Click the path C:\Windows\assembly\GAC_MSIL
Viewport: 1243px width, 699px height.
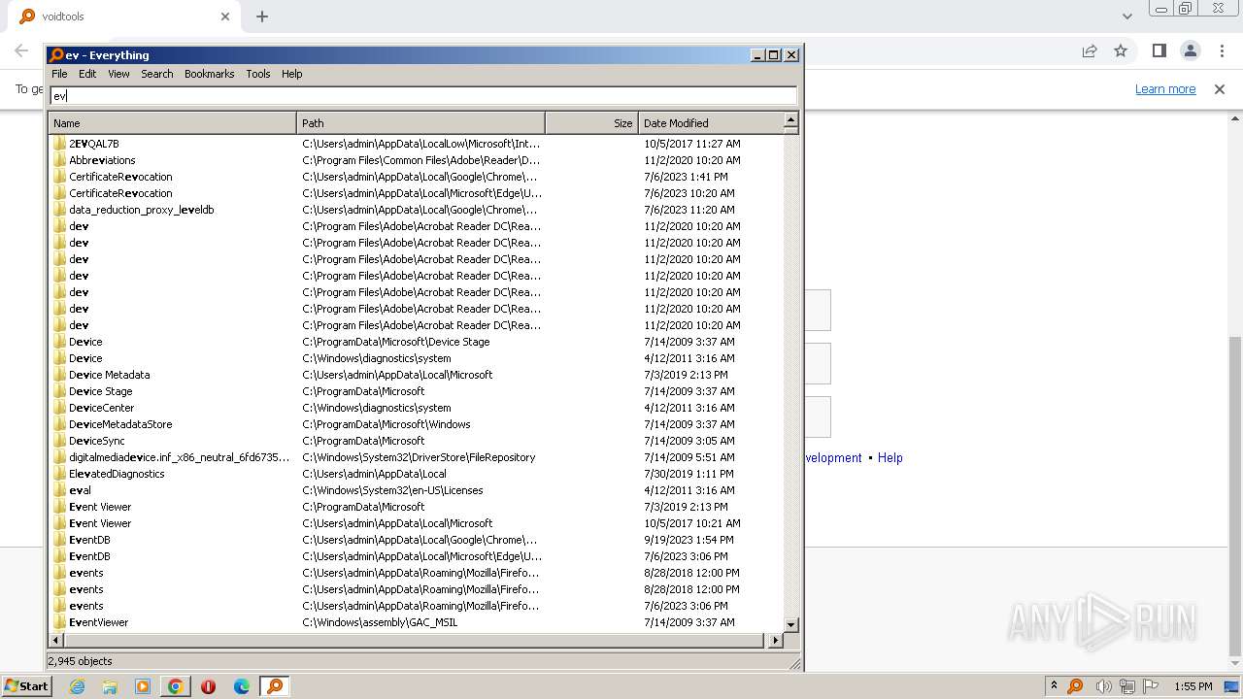pyautogui.click(x=380, y=622)
